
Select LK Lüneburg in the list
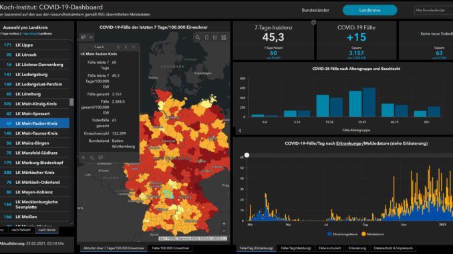(35, 94)
